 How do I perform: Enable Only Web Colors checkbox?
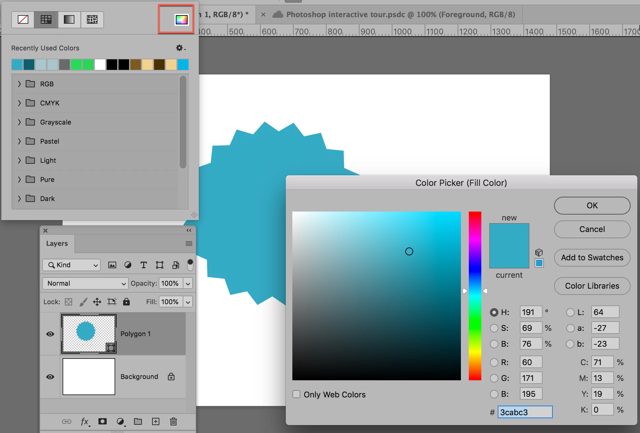(x=296, y=394)
